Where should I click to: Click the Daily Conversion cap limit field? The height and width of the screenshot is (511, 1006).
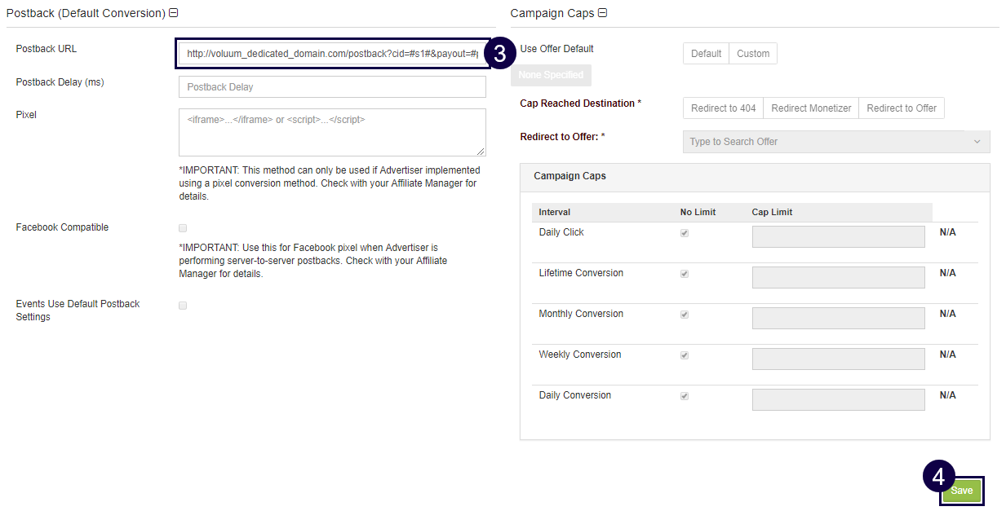click(x=838, y=399)
